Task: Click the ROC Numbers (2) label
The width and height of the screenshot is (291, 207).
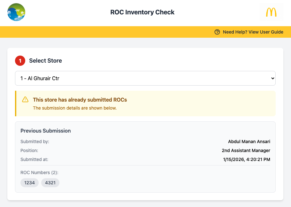Action: (x=39, y=172)
